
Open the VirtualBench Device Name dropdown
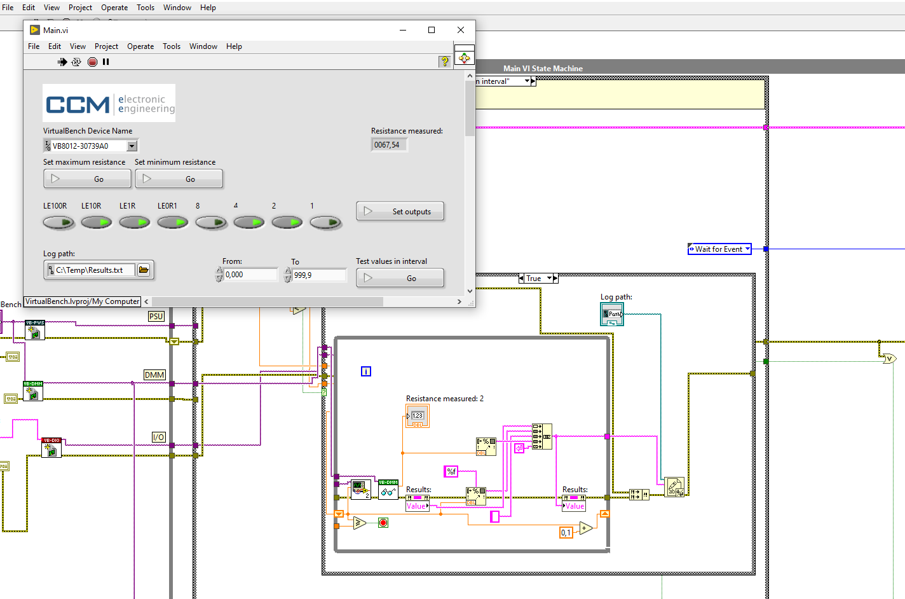tap(132, 145)
